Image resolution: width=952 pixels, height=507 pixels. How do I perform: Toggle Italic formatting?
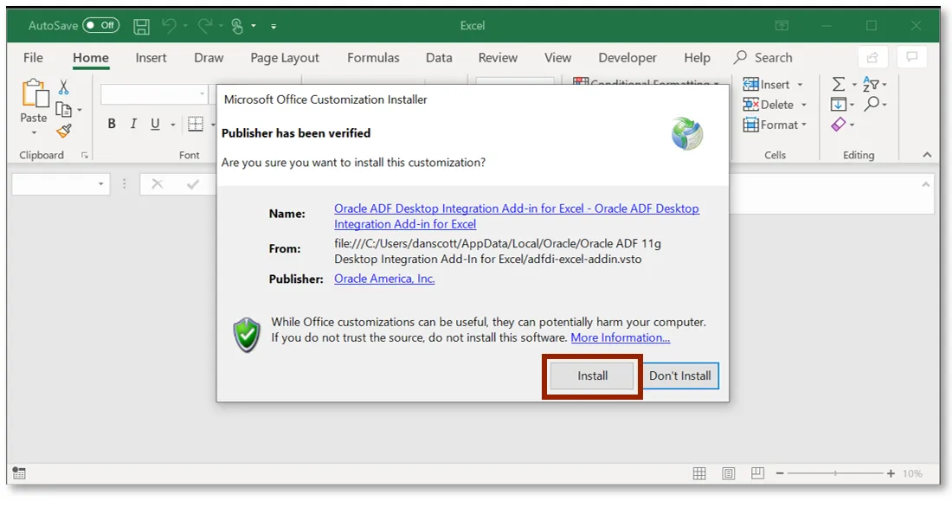tap(133, 124)
